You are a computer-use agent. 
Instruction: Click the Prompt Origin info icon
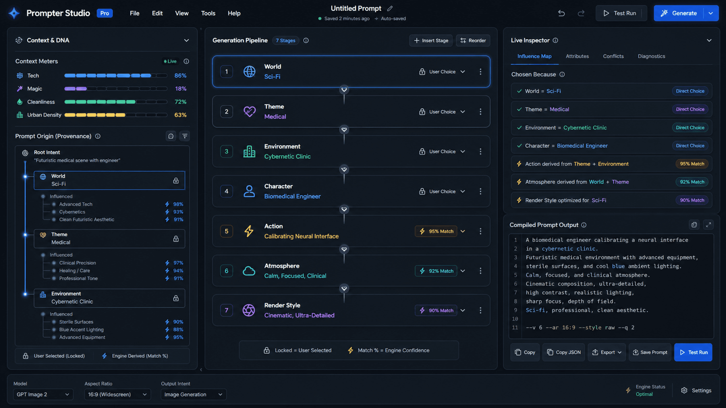(98, 136)
